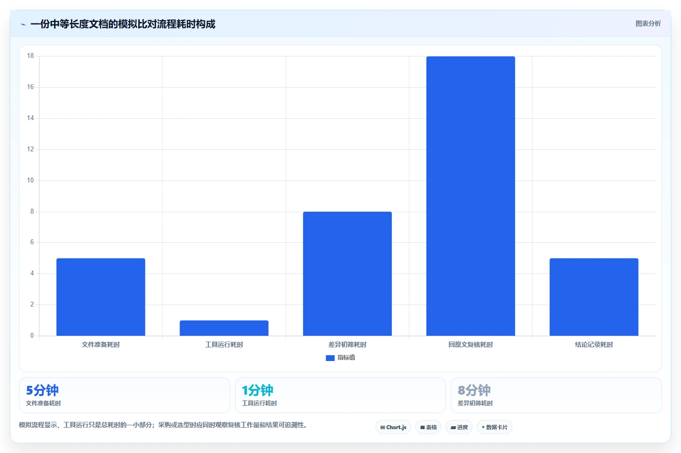Click the 图表分析 label in header
This screenshot has height=453, width=681.
(648, 23)
